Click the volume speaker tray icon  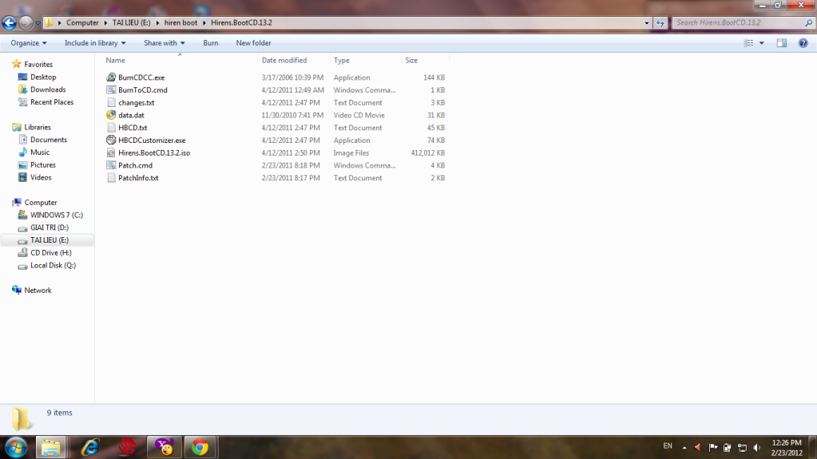pyautogui.click(x=757, y=448)
